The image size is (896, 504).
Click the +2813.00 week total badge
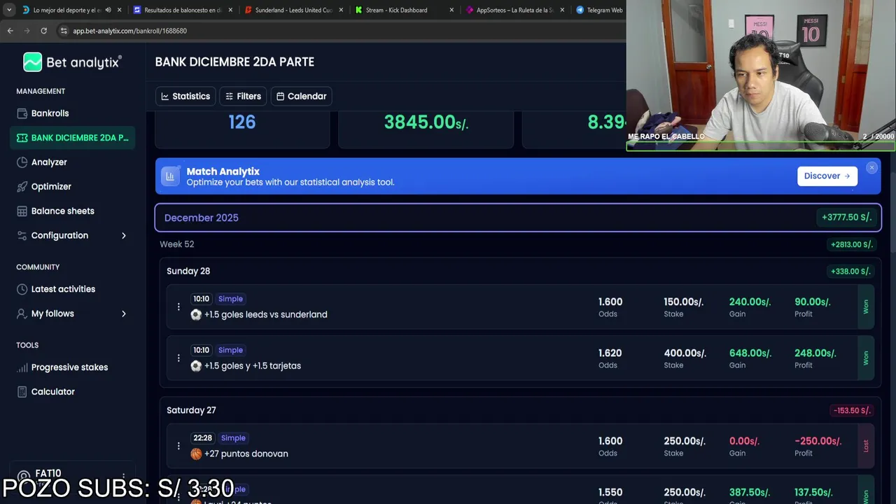pyautogui.click(x=851, y=245)
